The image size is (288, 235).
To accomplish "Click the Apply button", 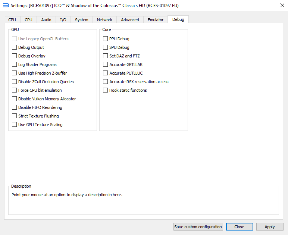I will [x=270, y=227].
